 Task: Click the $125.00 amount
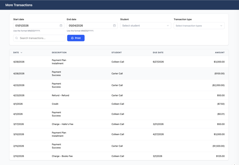pos(220,156)
